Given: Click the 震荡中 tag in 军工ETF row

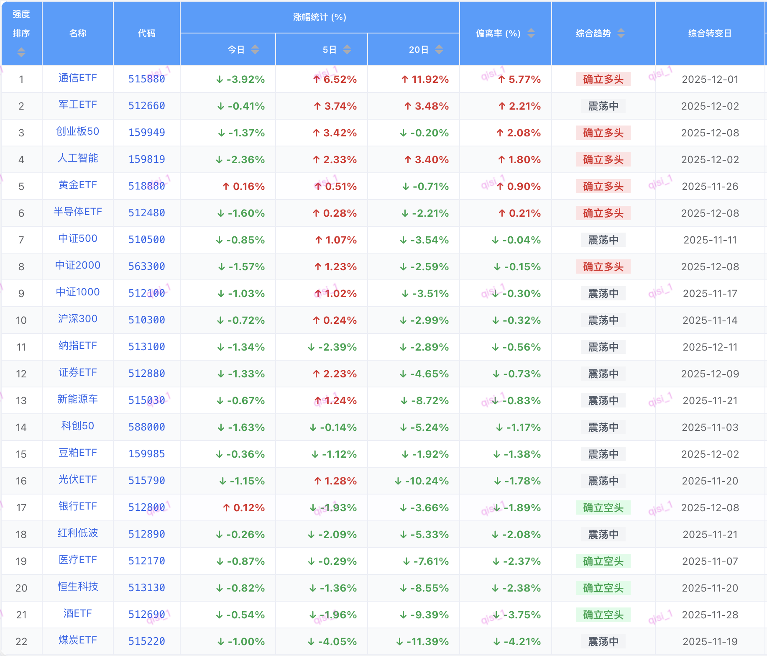Looking at the screenshot, I should click(x=603, y=106).
